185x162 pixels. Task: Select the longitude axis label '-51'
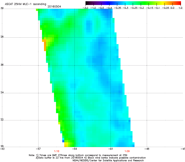point(110,149)
